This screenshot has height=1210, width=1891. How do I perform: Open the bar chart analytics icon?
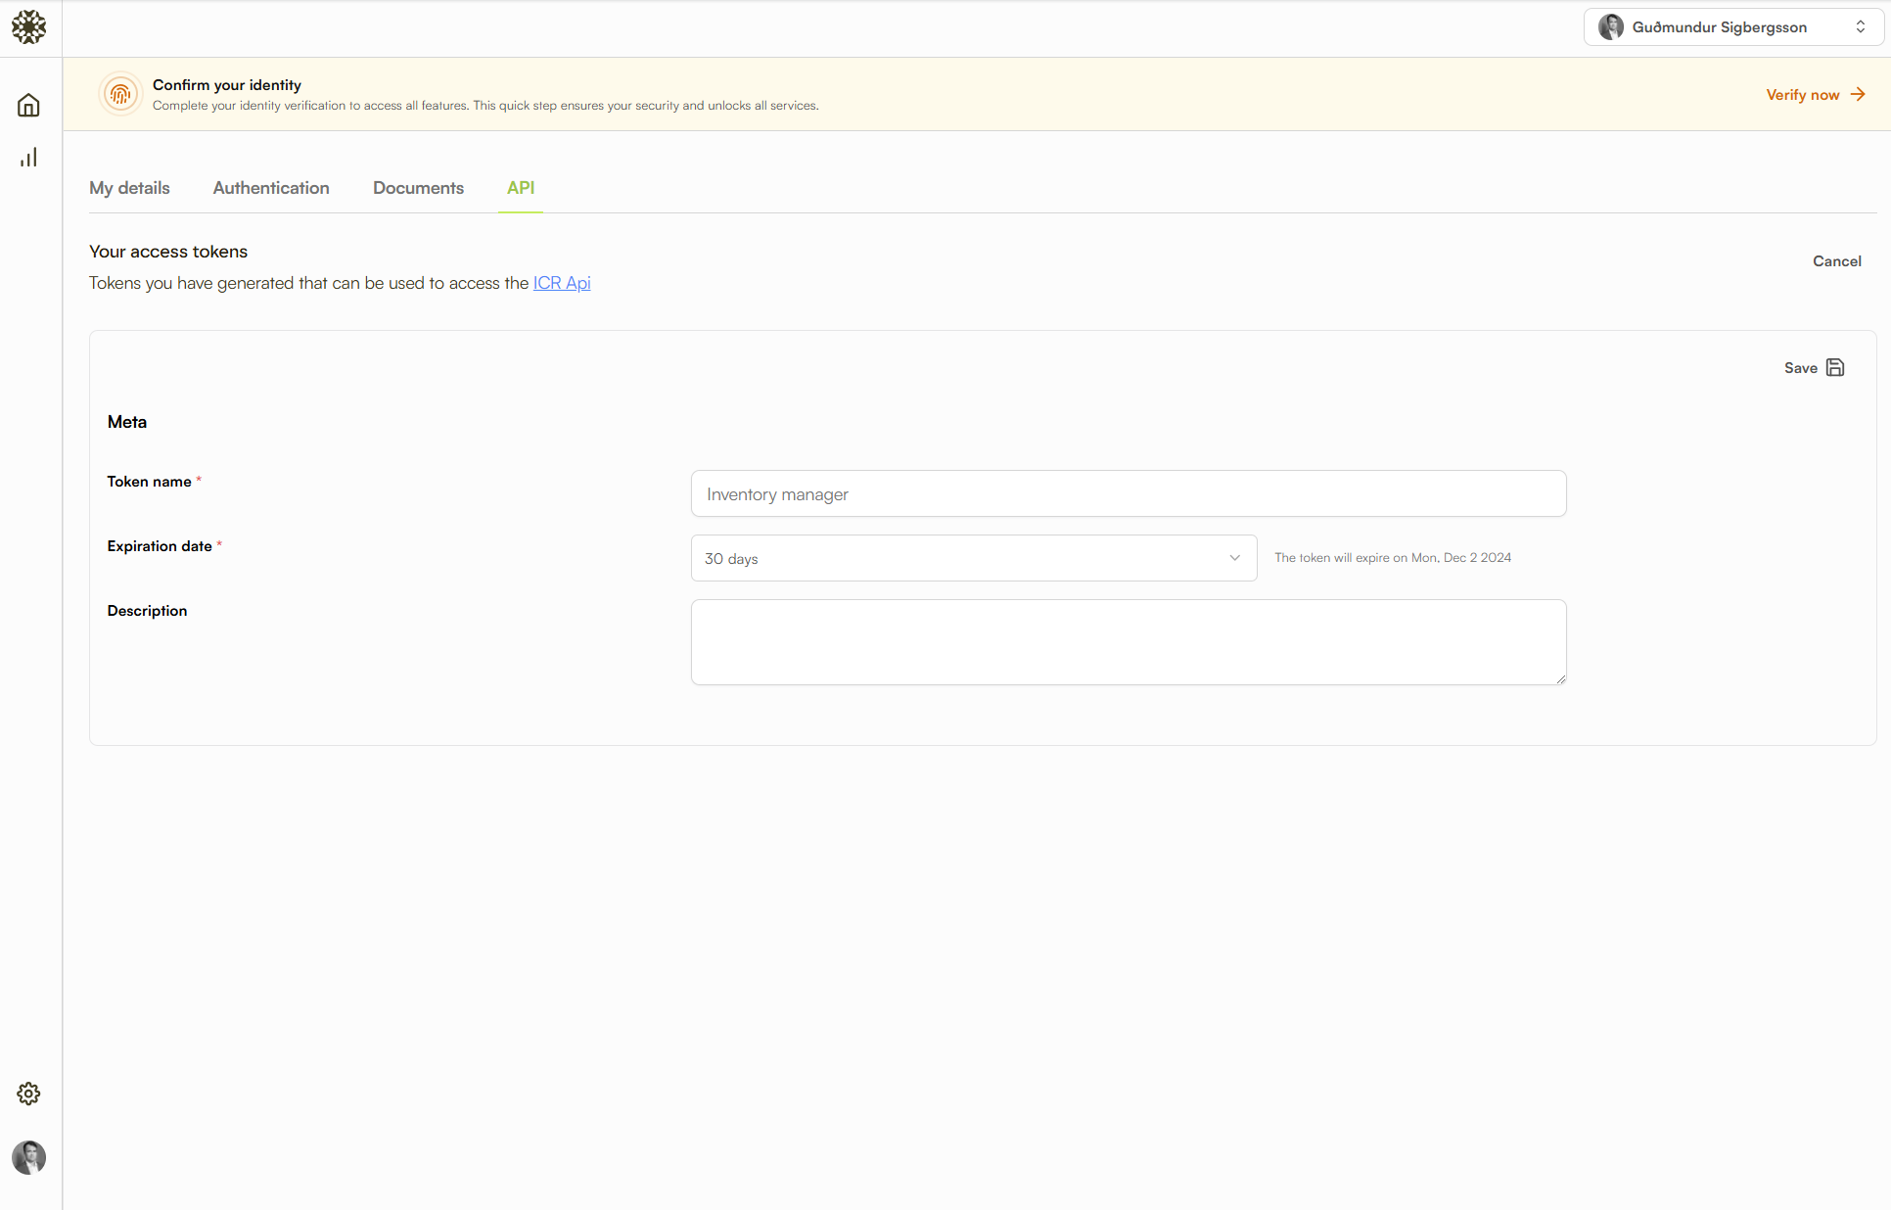click(28, 158)
